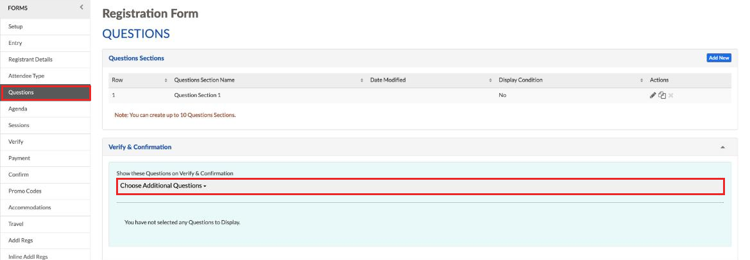Open the Agenda section

pyautogui.click(x=45, y=108)
